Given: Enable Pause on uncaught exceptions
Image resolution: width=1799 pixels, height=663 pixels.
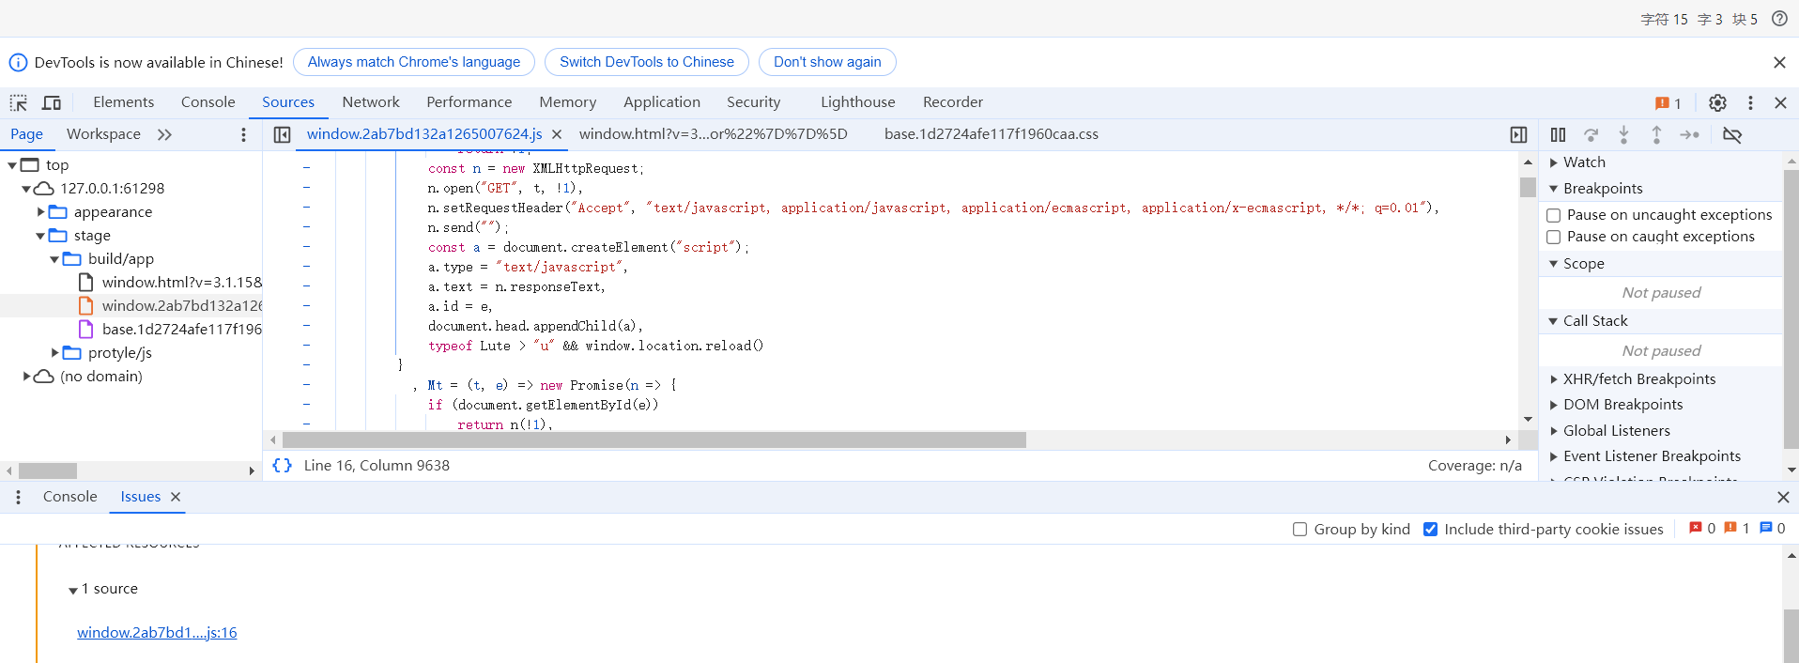Looking at the screenshot, I should 1554,215.
